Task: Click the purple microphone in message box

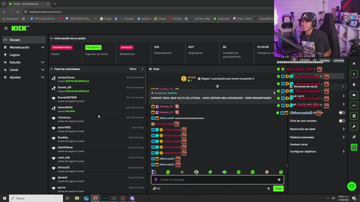Action: pyautogui.click(x=156, y=180)
